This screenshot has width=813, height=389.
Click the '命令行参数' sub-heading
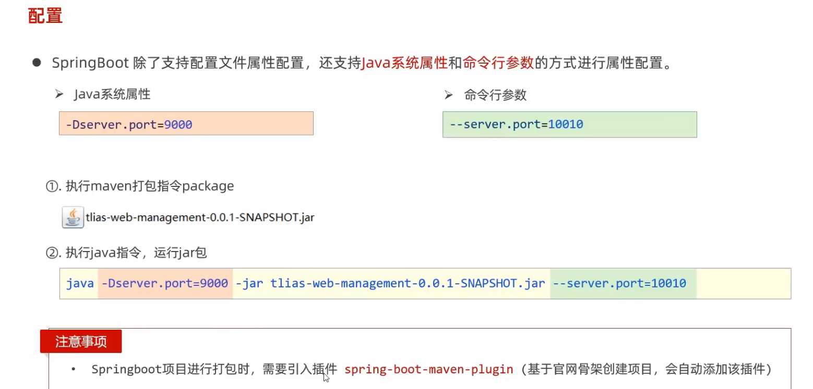pos(495,95)
